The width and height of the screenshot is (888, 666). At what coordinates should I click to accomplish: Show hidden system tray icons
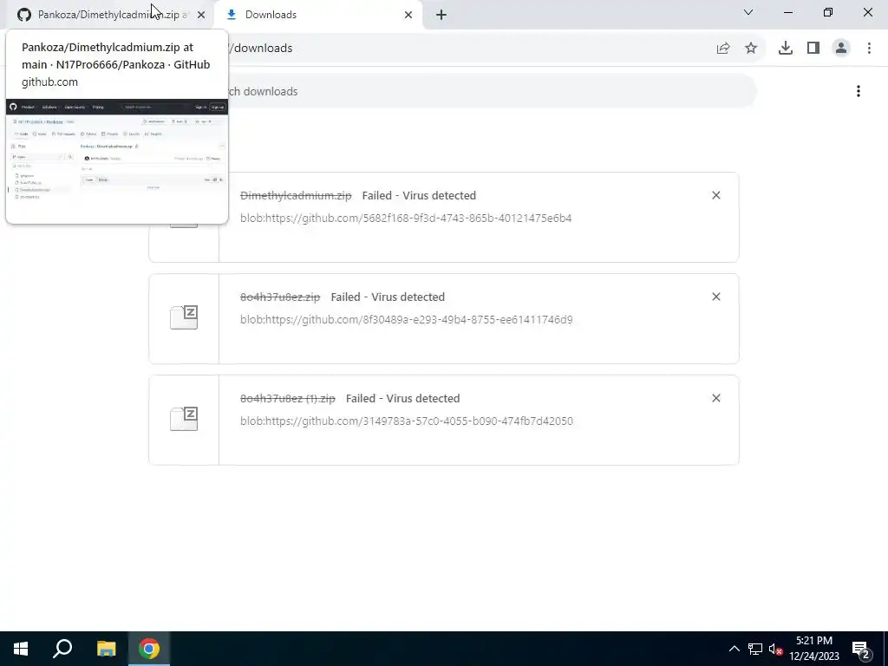click(x=734, y=649)
